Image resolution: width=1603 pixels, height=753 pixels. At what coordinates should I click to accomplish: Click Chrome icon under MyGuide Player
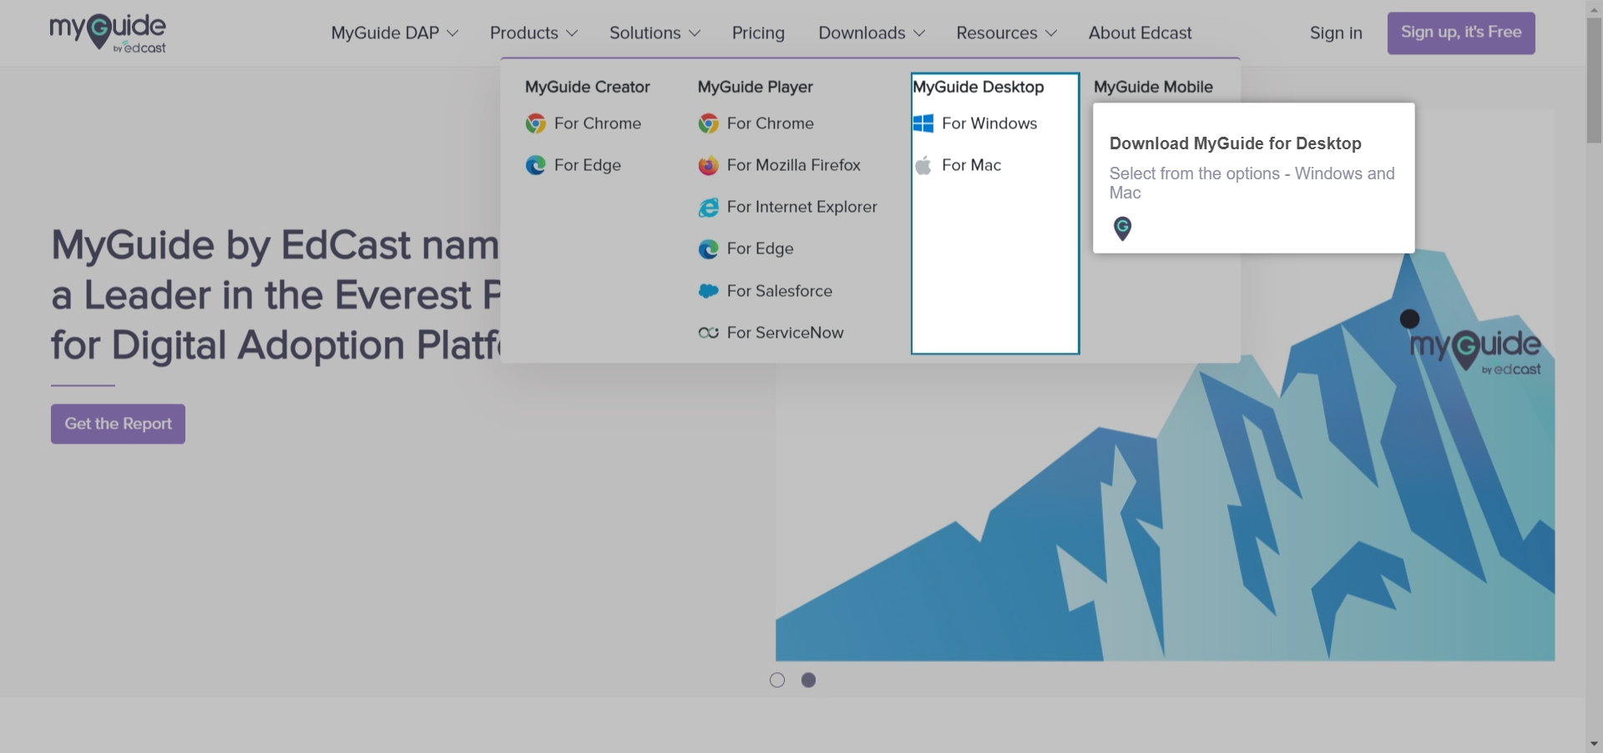tap(708, 123)
